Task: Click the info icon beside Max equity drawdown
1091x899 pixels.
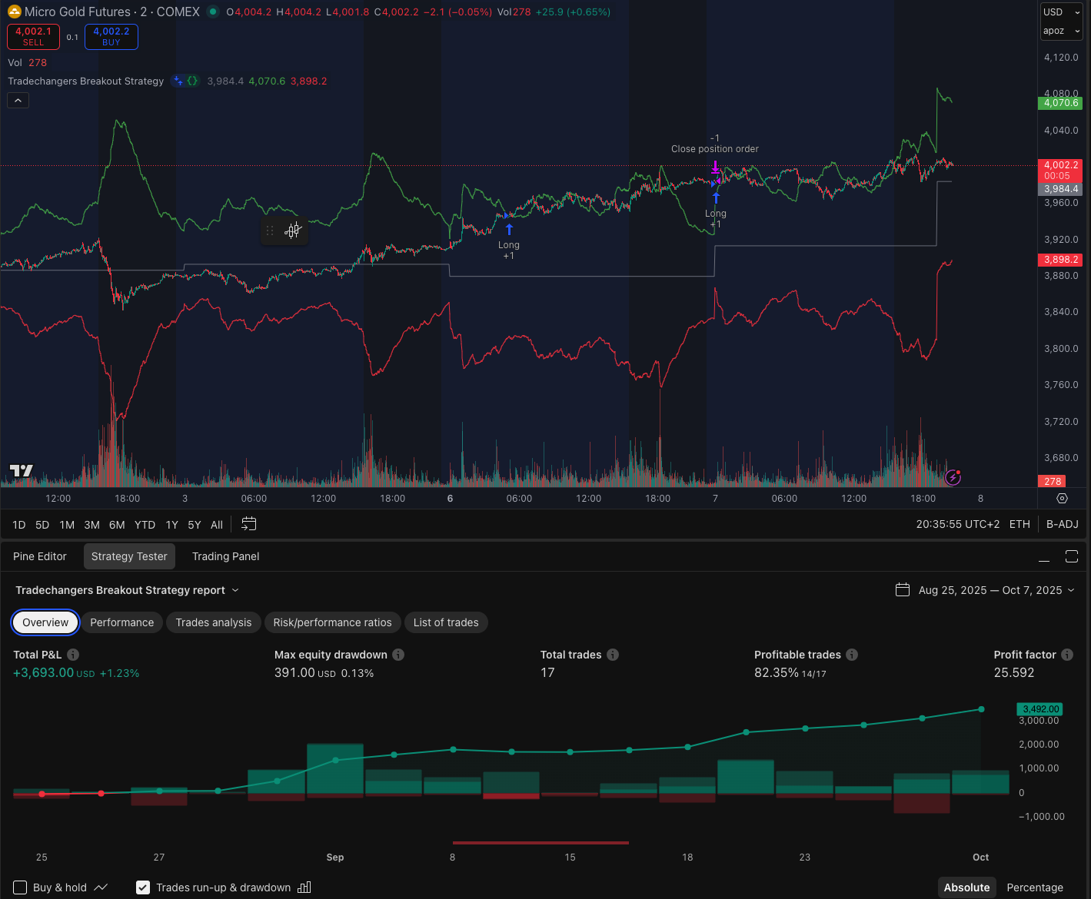Action: (398, 655)
